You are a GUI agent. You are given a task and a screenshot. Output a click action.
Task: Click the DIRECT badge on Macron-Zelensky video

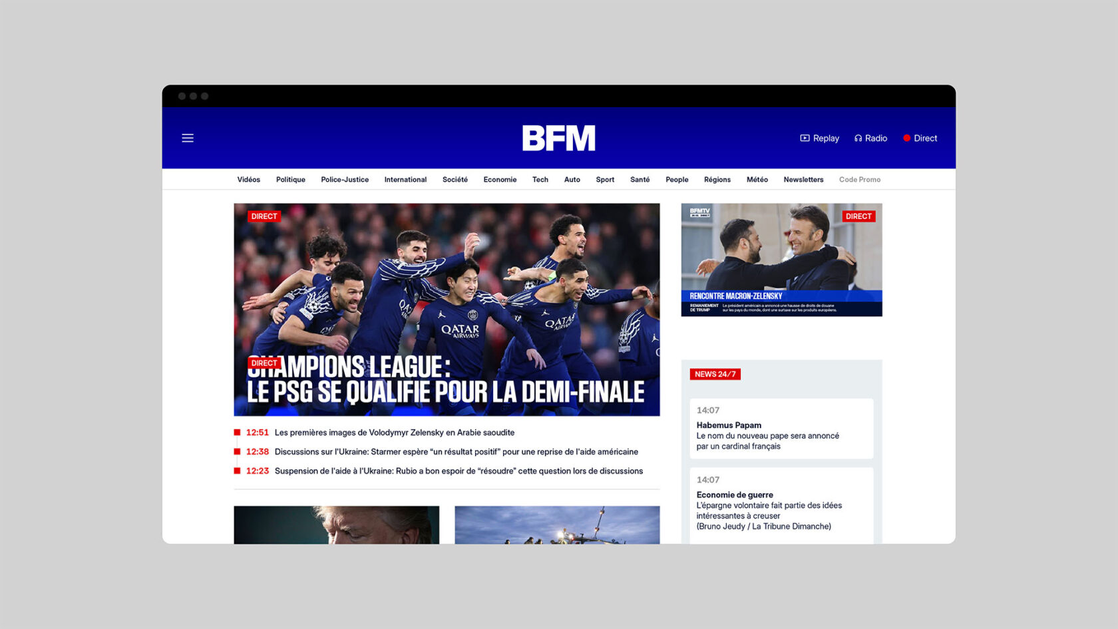point(858,216)
